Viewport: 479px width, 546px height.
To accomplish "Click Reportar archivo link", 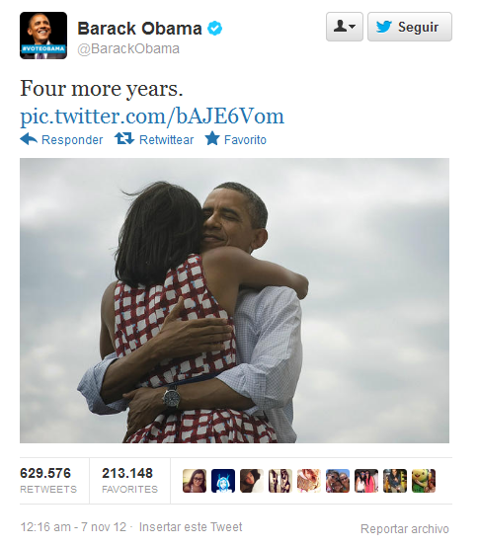I will click(405, 529).
